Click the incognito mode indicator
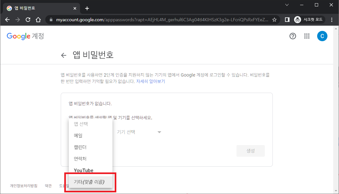 point(309,20)
